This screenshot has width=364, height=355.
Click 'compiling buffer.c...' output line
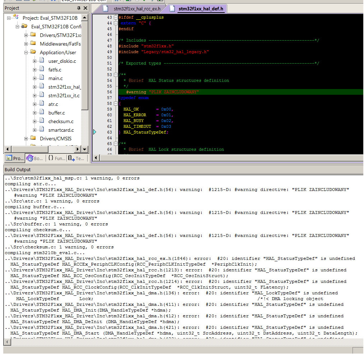coord(34,207)
